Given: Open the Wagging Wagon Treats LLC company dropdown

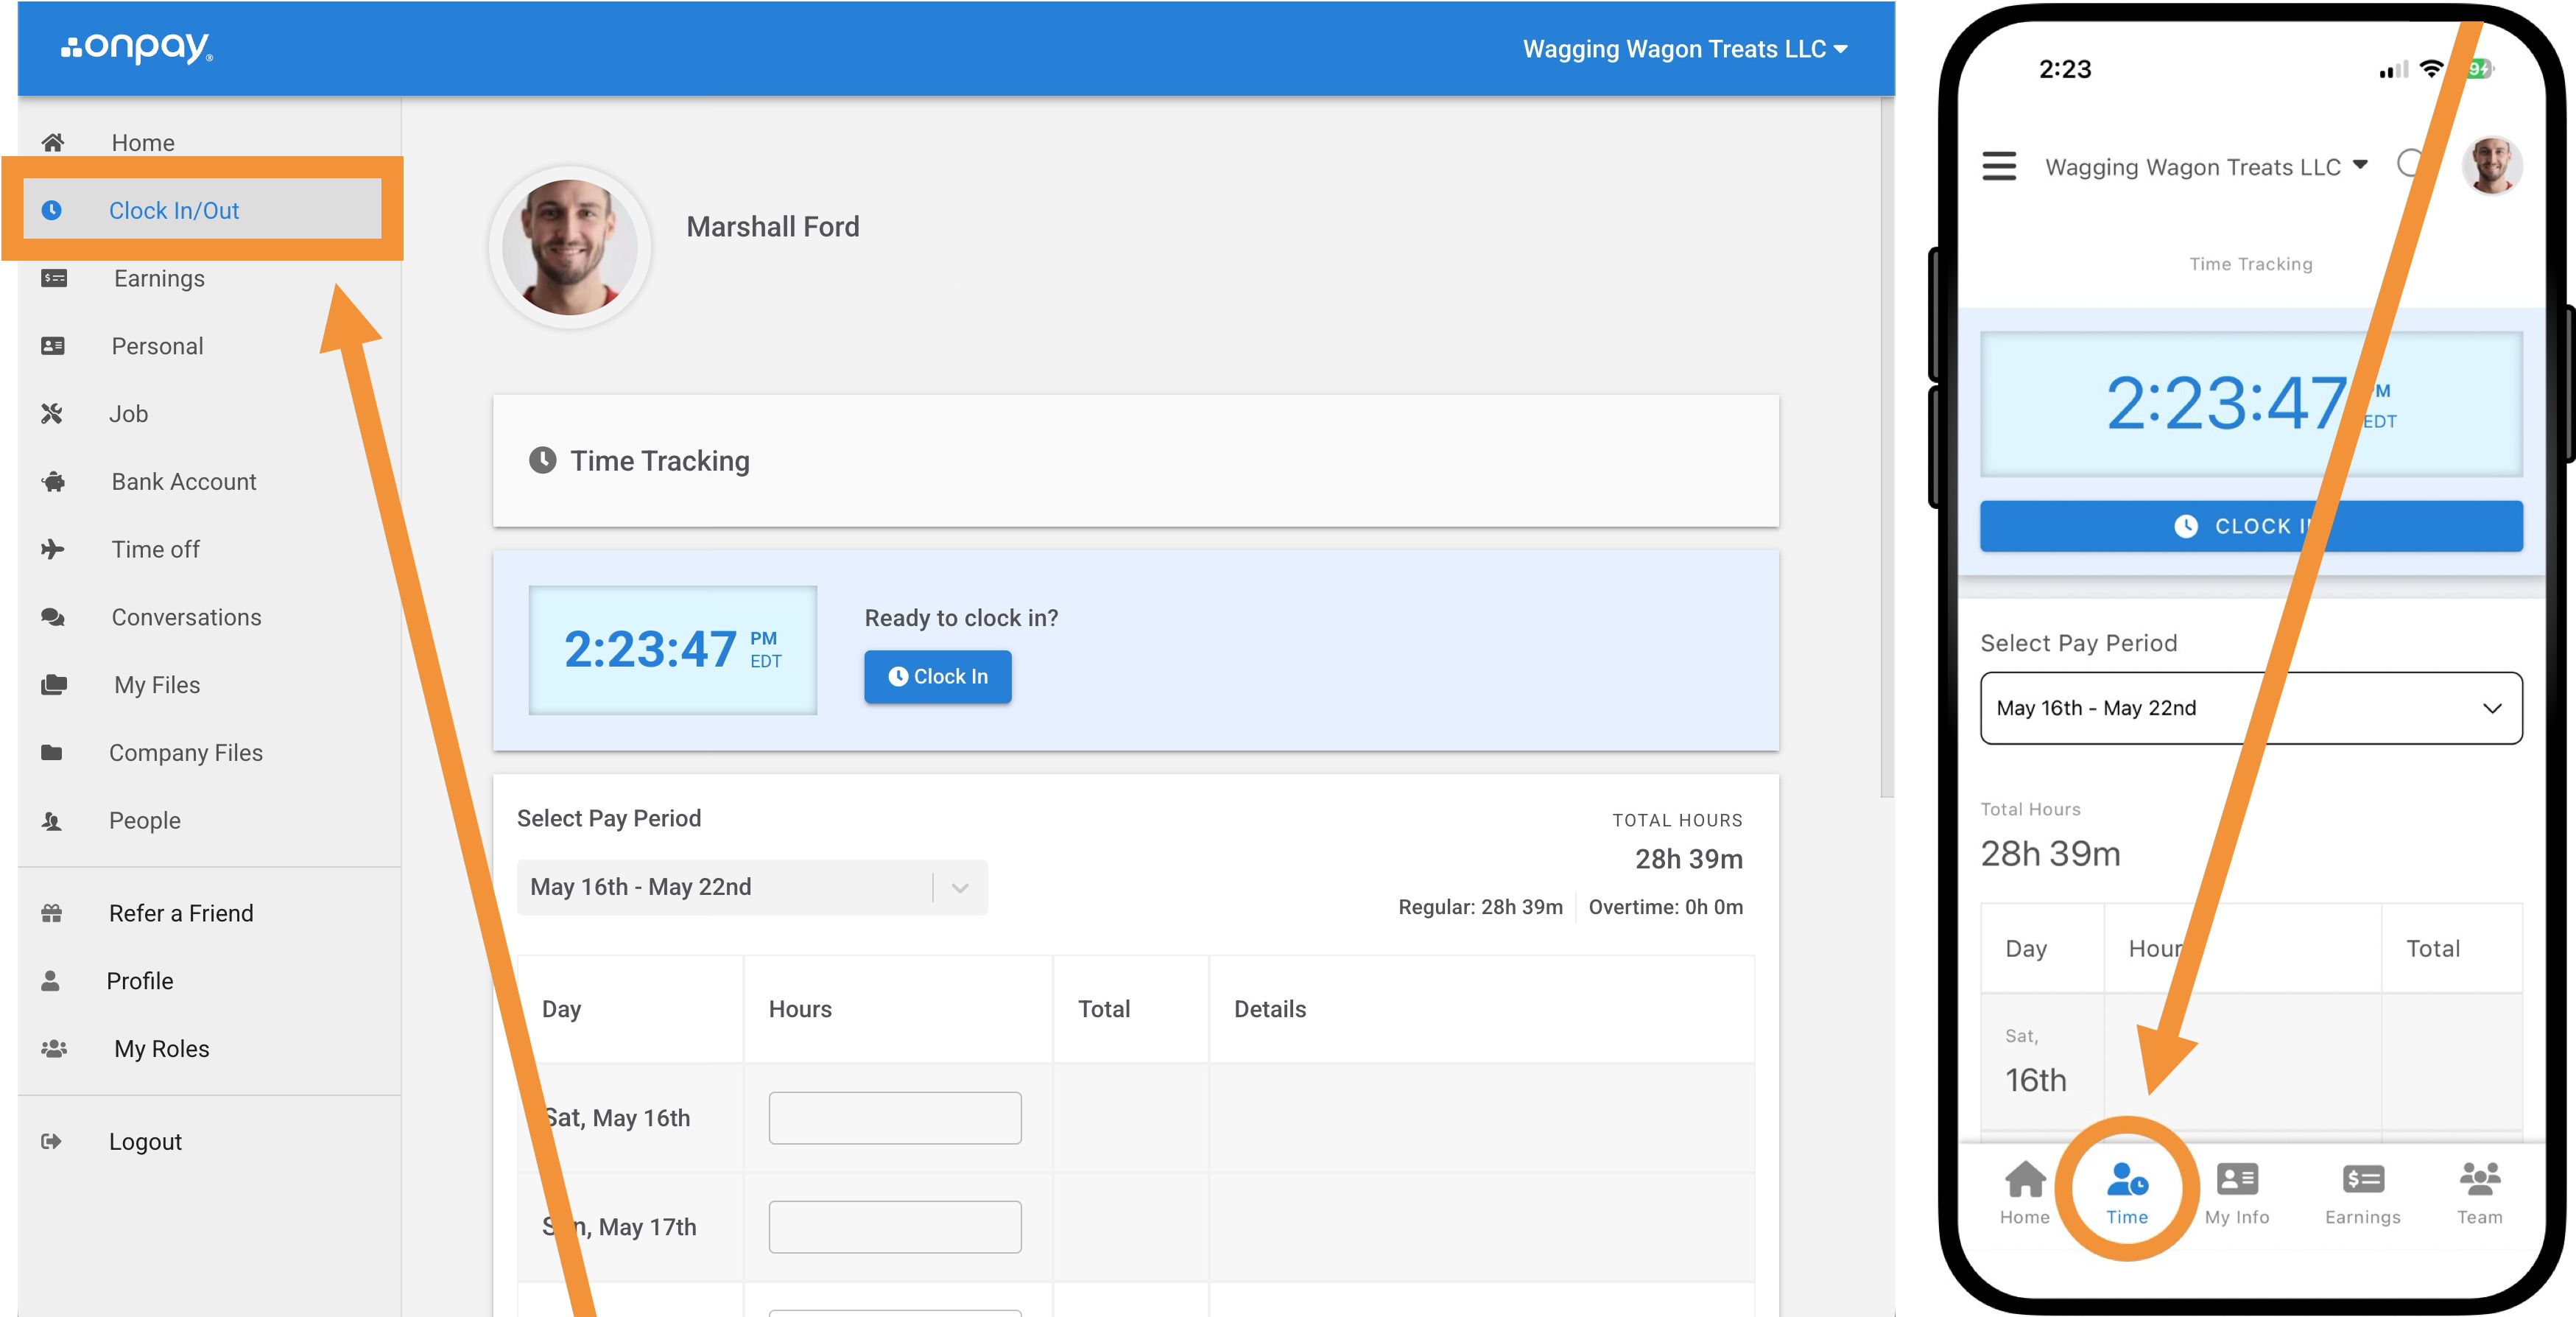Looking at the screenshot, I should [1685, 49].
